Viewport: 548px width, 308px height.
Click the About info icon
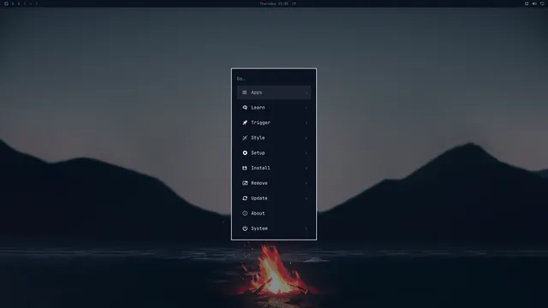coord(245,213)
